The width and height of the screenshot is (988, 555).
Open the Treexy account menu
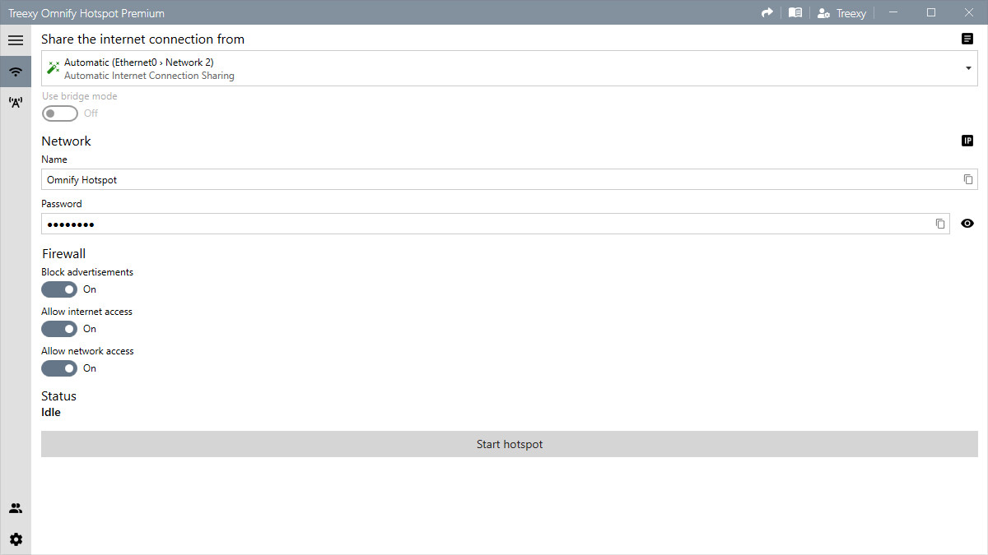pyautogui.click(x=841, y=12)
